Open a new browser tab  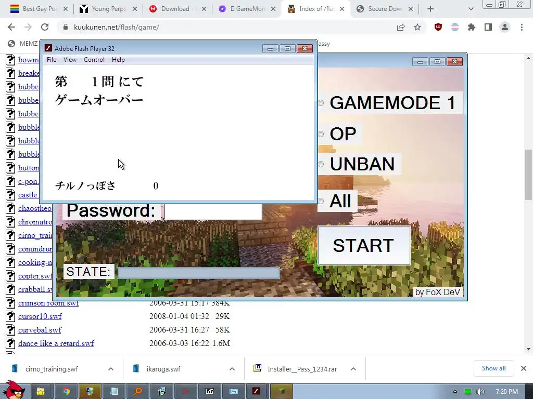point(430,9)
